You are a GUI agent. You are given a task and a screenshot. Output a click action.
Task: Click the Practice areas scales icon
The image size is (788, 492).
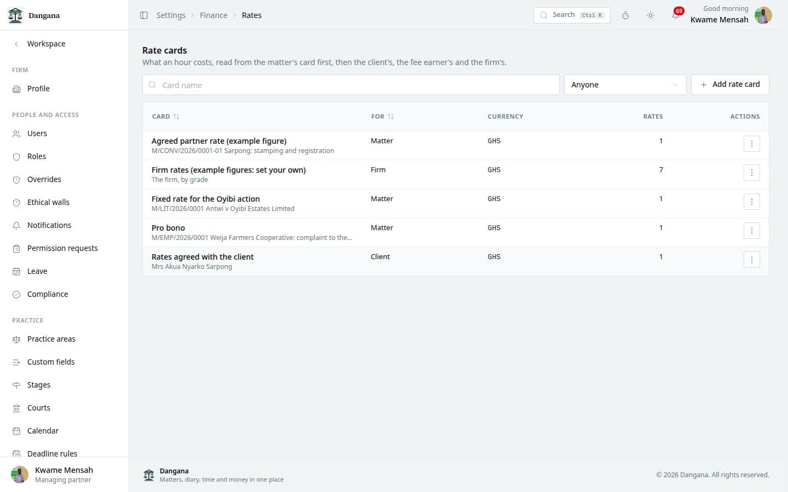(16, 339)
